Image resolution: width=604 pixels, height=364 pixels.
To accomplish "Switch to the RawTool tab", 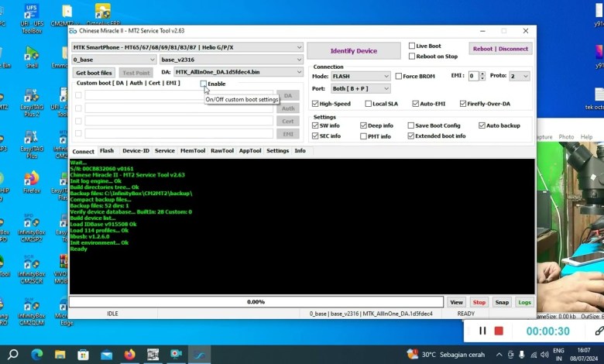I will click(222, 150).
